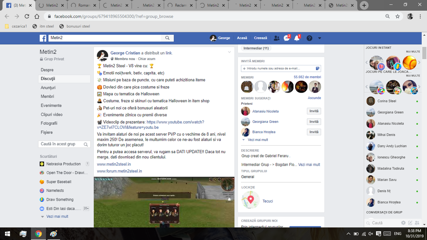
Task: Open the Fișiere section
Action: point(47,132)
